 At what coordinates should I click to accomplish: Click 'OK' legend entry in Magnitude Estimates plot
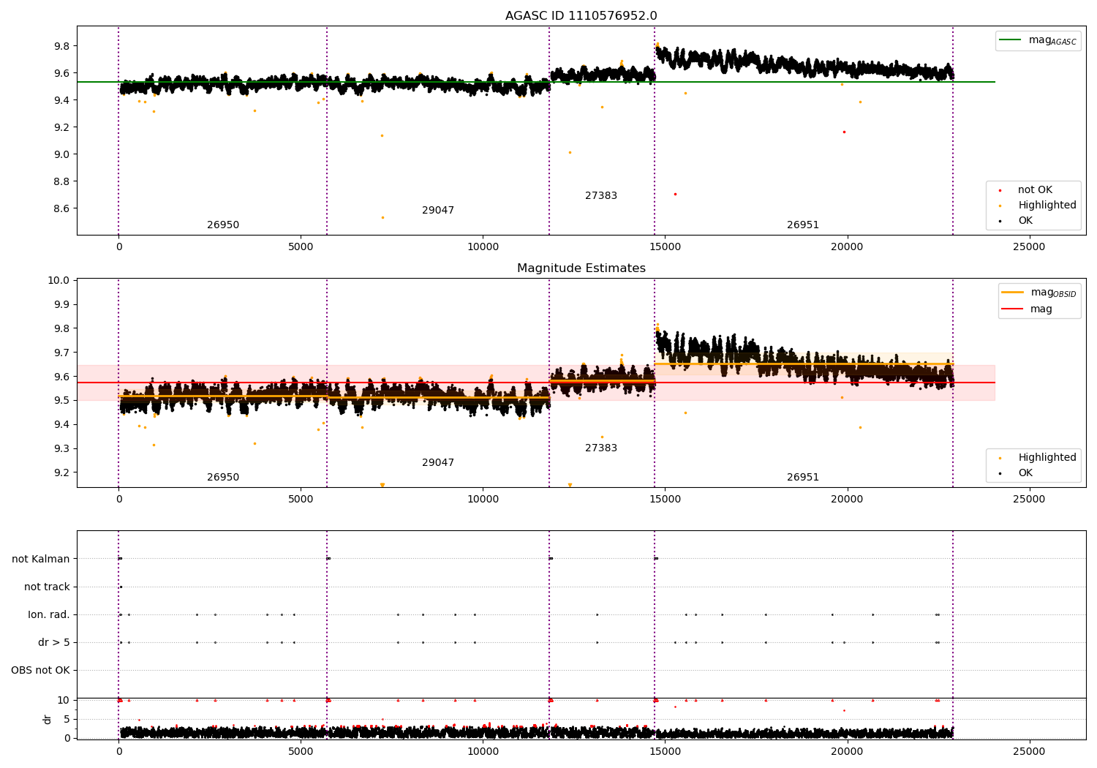pos(1025,473)
